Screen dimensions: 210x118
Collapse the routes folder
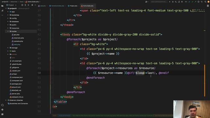click(8, 31)
